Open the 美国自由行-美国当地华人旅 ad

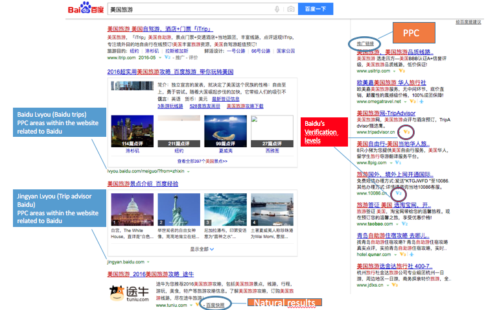click(393, 144)
